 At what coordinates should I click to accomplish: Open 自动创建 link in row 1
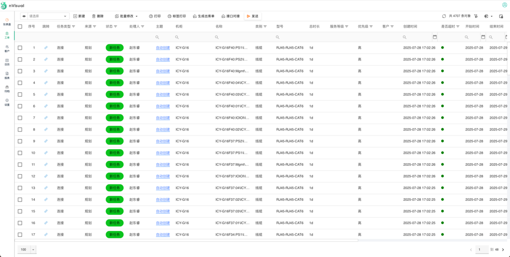(163, 47)
